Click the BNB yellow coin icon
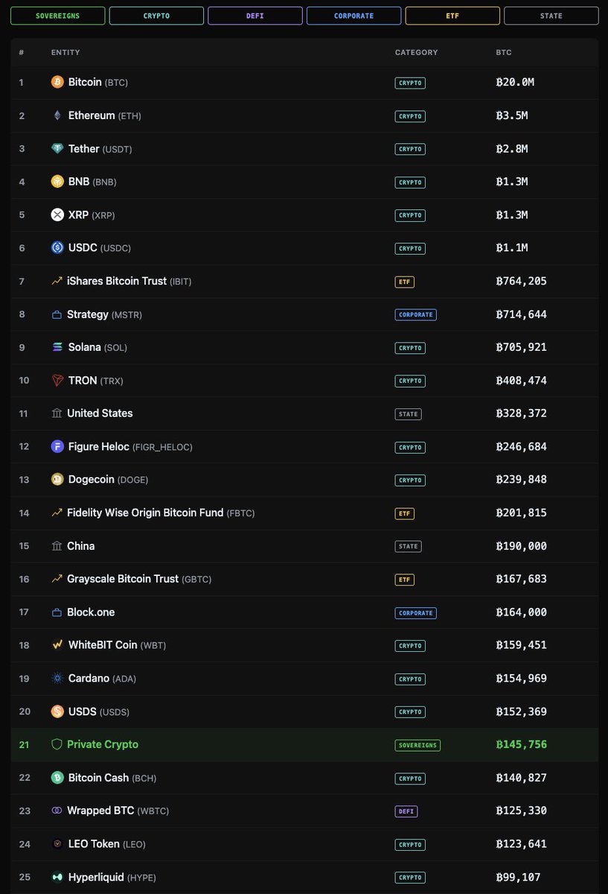This screenshot has width=608, height=894. point(57,182)
